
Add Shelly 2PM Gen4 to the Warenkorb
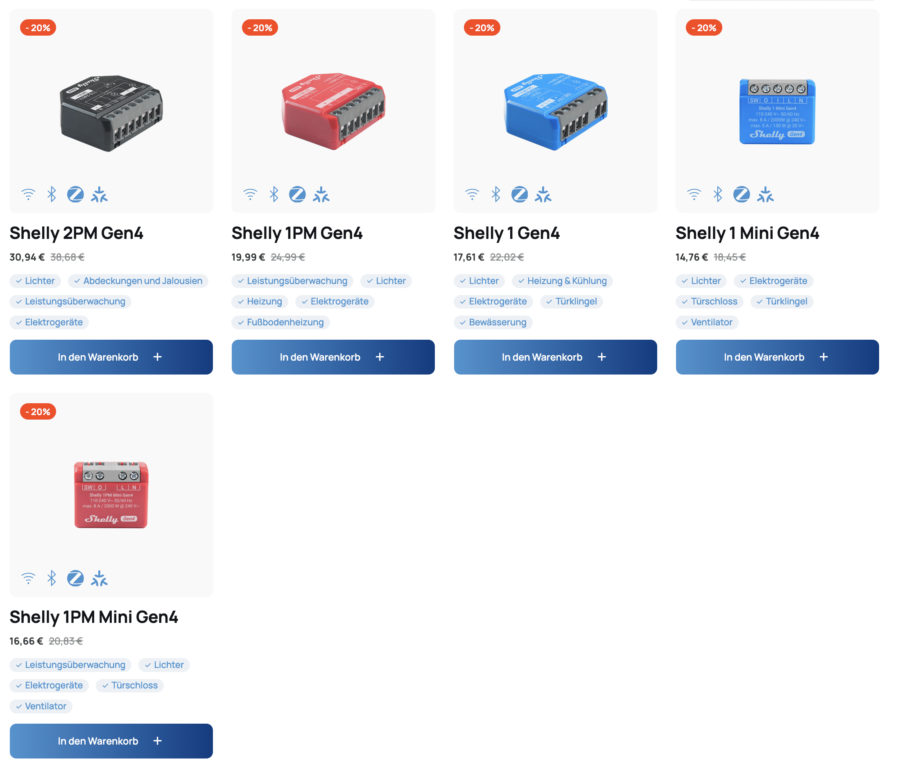point(111,357)
